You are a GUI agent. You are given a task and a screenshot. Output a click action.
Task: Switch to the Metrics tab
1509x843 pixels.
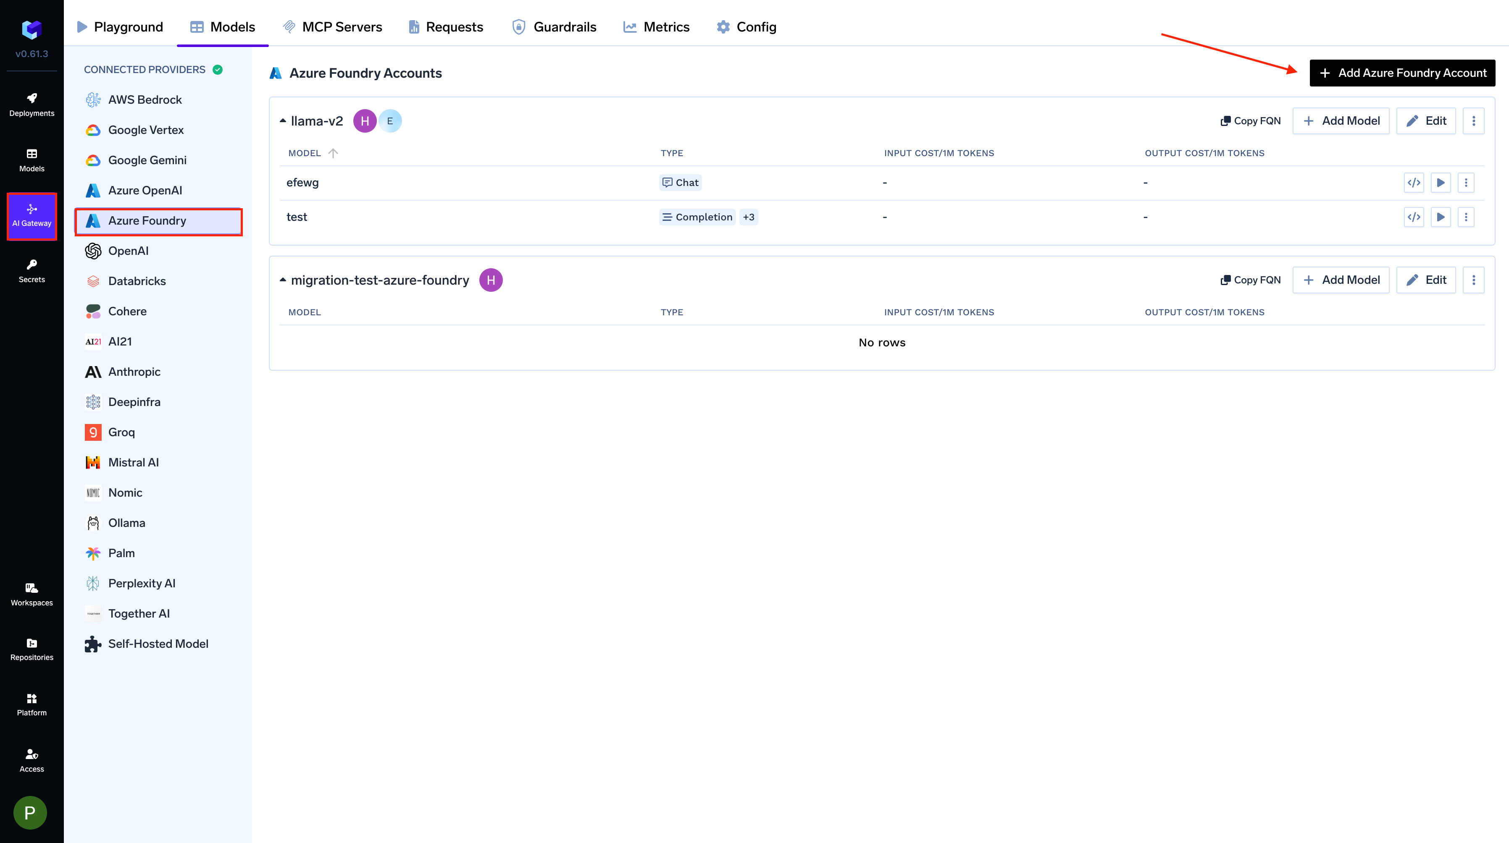pos(656,27)
